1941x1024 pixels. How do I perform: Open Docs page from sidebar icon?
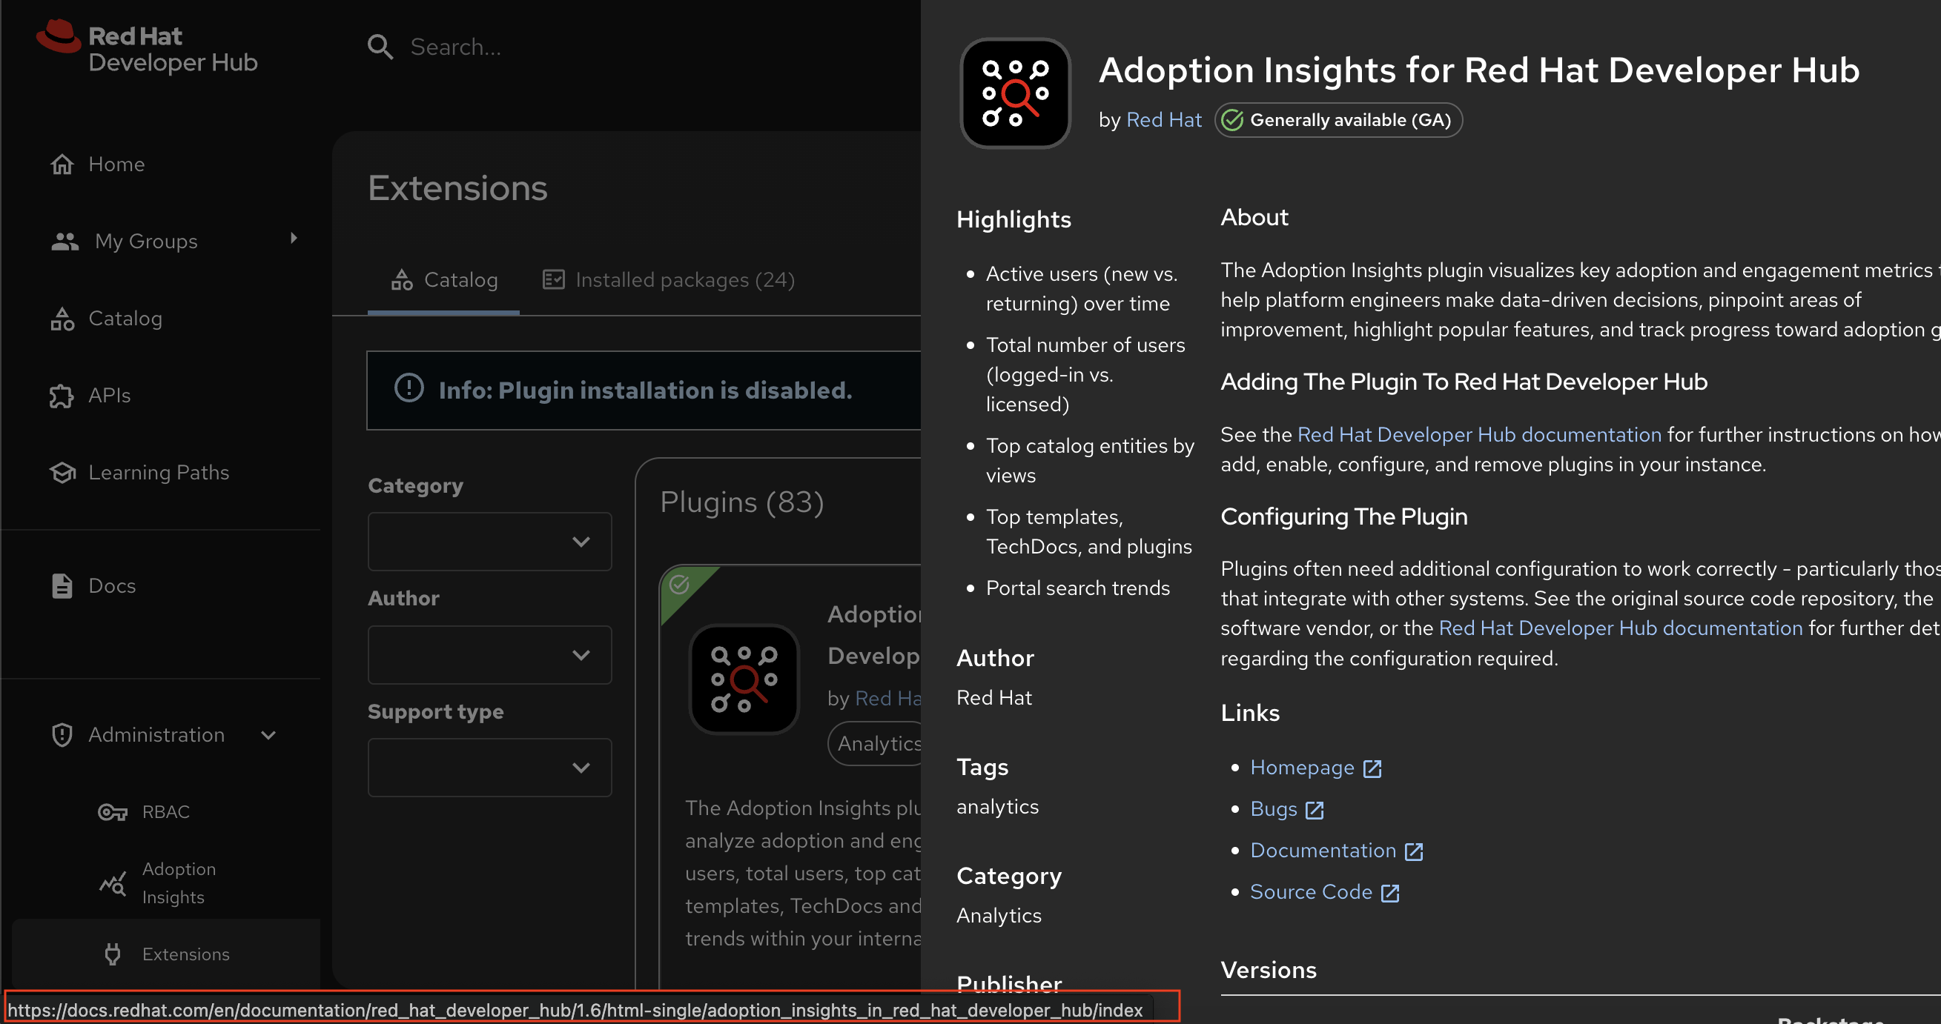tap(62, 586)
